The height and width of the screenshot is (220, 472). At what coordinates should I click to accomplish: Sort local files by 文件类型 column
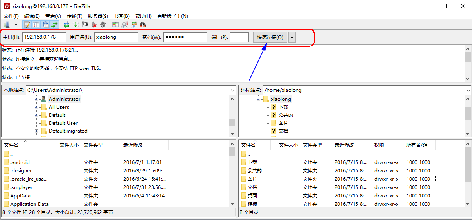point(101,145)
